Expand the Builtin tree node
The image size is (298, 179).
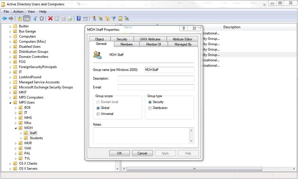(x=10, y=26)
